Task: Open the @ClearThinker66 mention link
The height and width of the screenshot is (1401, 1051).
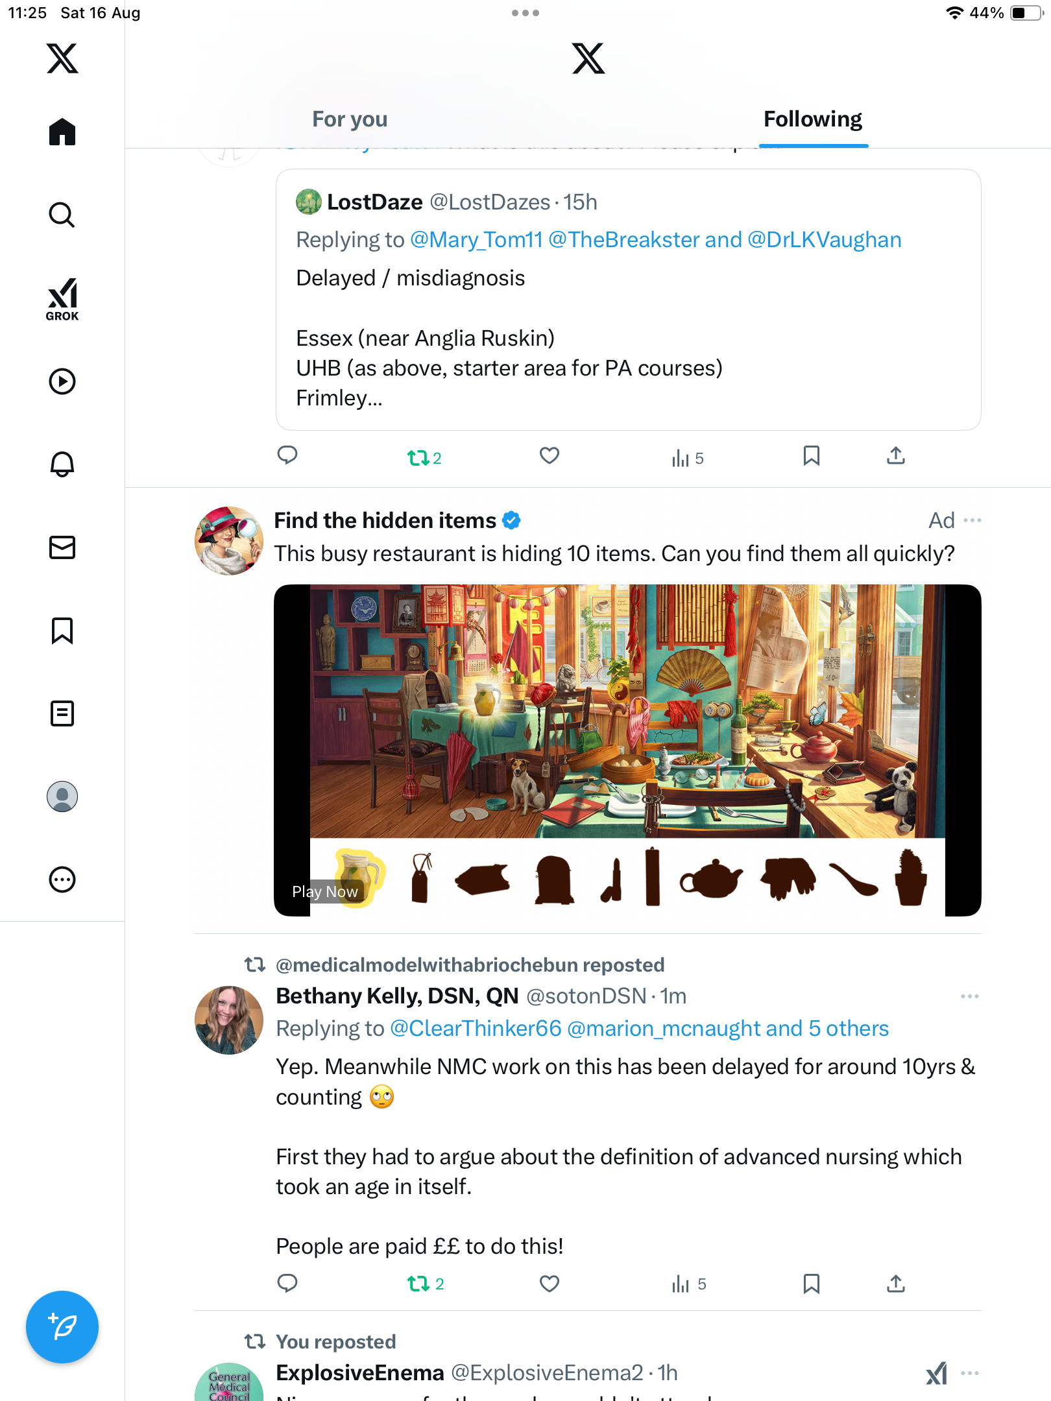Action: point(476,1029)
